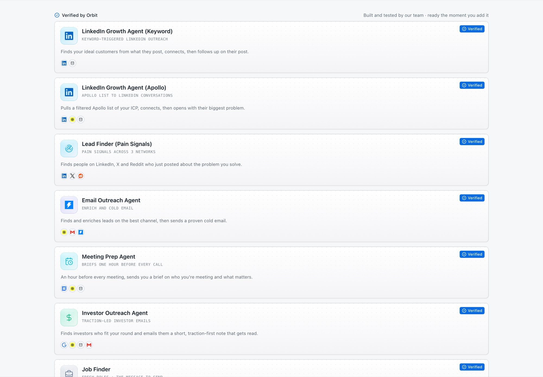
Task: Click Verified badge on Job Finder card
Action: [x=472, y=367]
